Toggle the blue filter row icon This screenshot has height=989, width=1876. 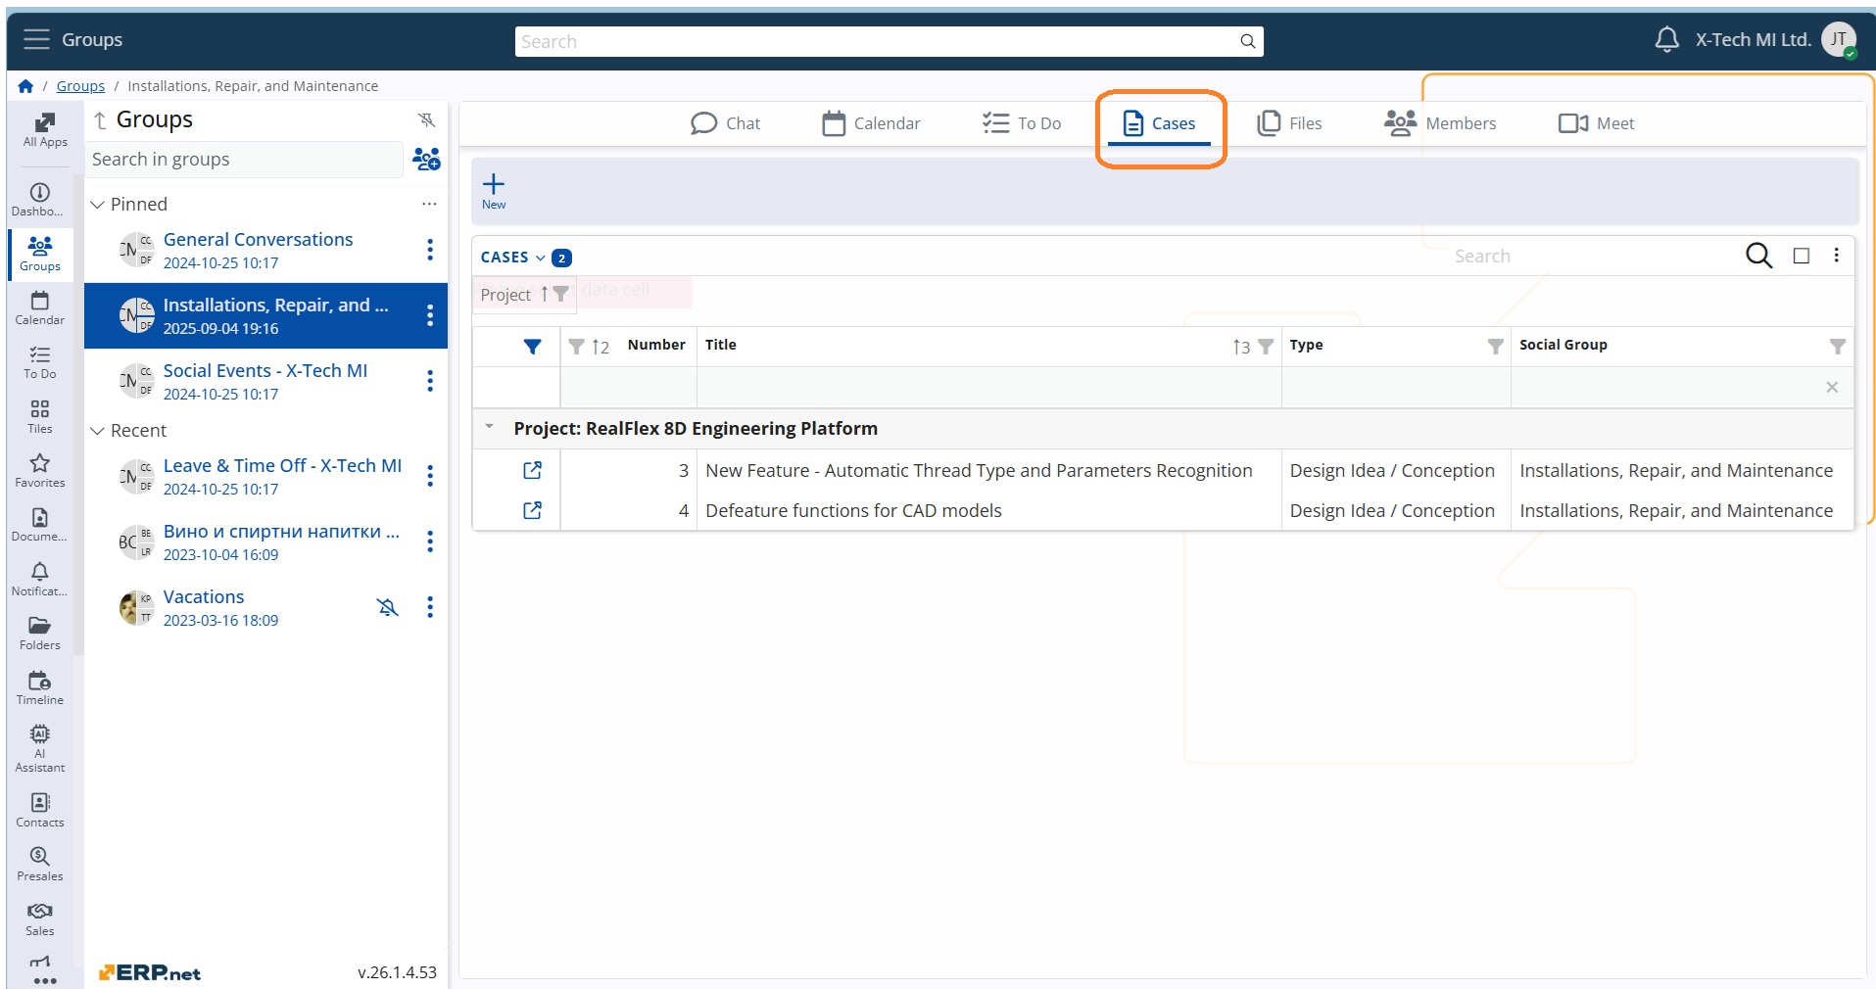tap(532, 347)
